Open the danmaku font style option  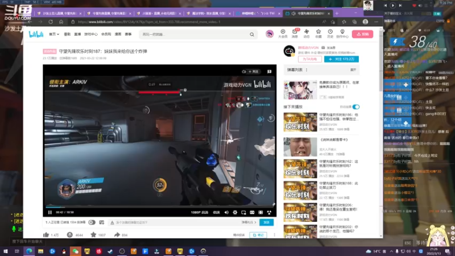(112, 222)
